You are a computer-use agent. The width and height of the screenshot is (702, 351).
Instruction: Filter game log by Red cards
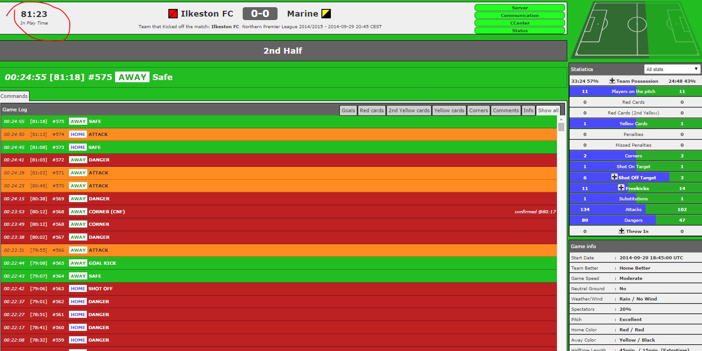tap(372, 110)
